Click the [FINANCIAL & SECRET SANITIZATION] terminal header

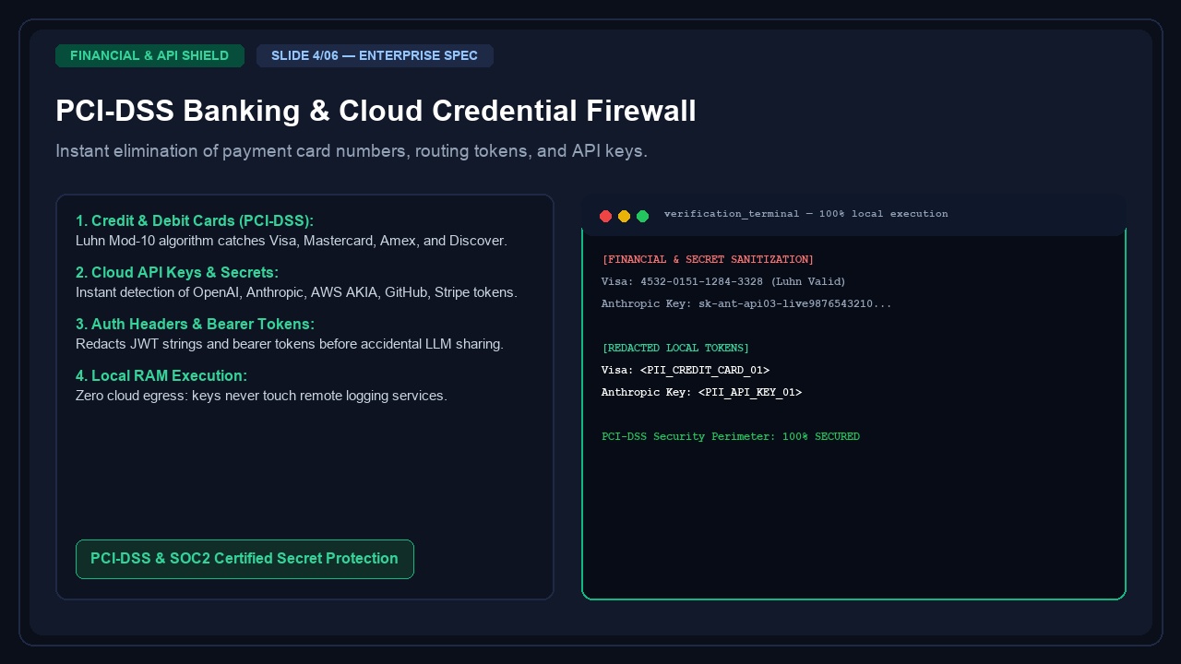pyautogui.click(x=708, y=259)
